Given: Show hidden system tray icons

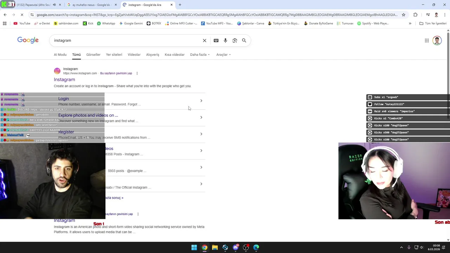Looking at the screenshot, I should point(401,247).
